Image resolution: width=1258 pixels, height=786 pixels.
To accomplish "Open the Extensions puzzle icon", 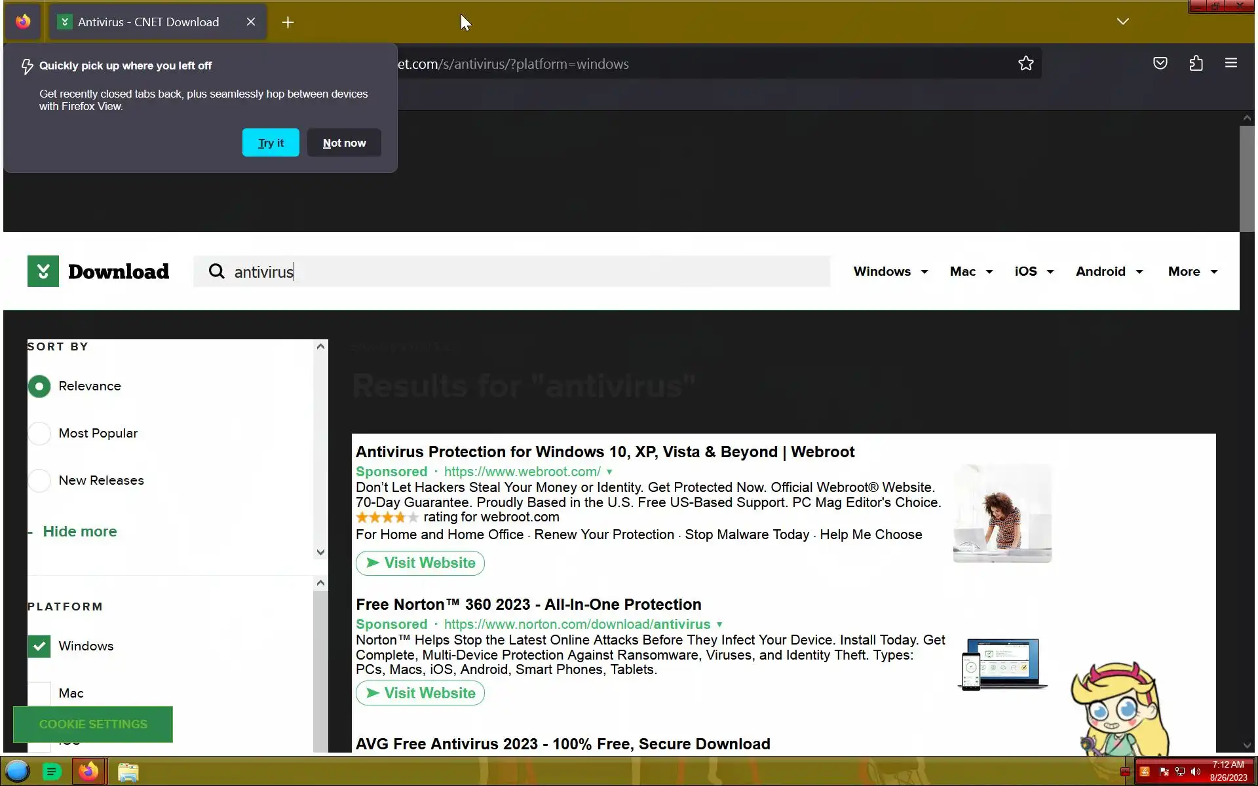I will [1196, 64].
